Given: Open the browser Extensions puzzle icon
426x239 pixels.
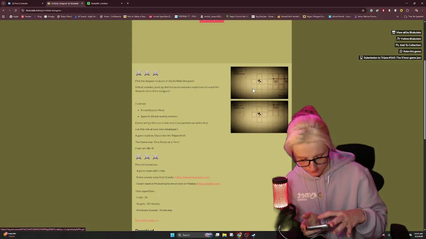Looking at the screenshot, I should [x=407, y=10].
